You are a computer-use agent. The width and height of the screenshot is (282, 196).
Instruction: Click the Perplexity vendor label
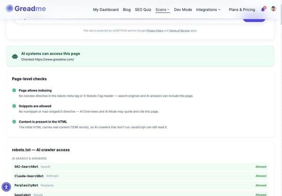point(47,185)
